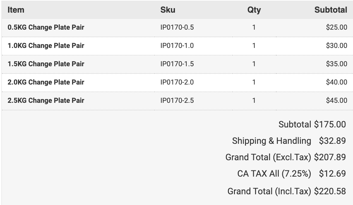Select the 2.5KG Change Plate Pair item
The height and width of the screenshot is (205, 353).
tap(46, 100)
